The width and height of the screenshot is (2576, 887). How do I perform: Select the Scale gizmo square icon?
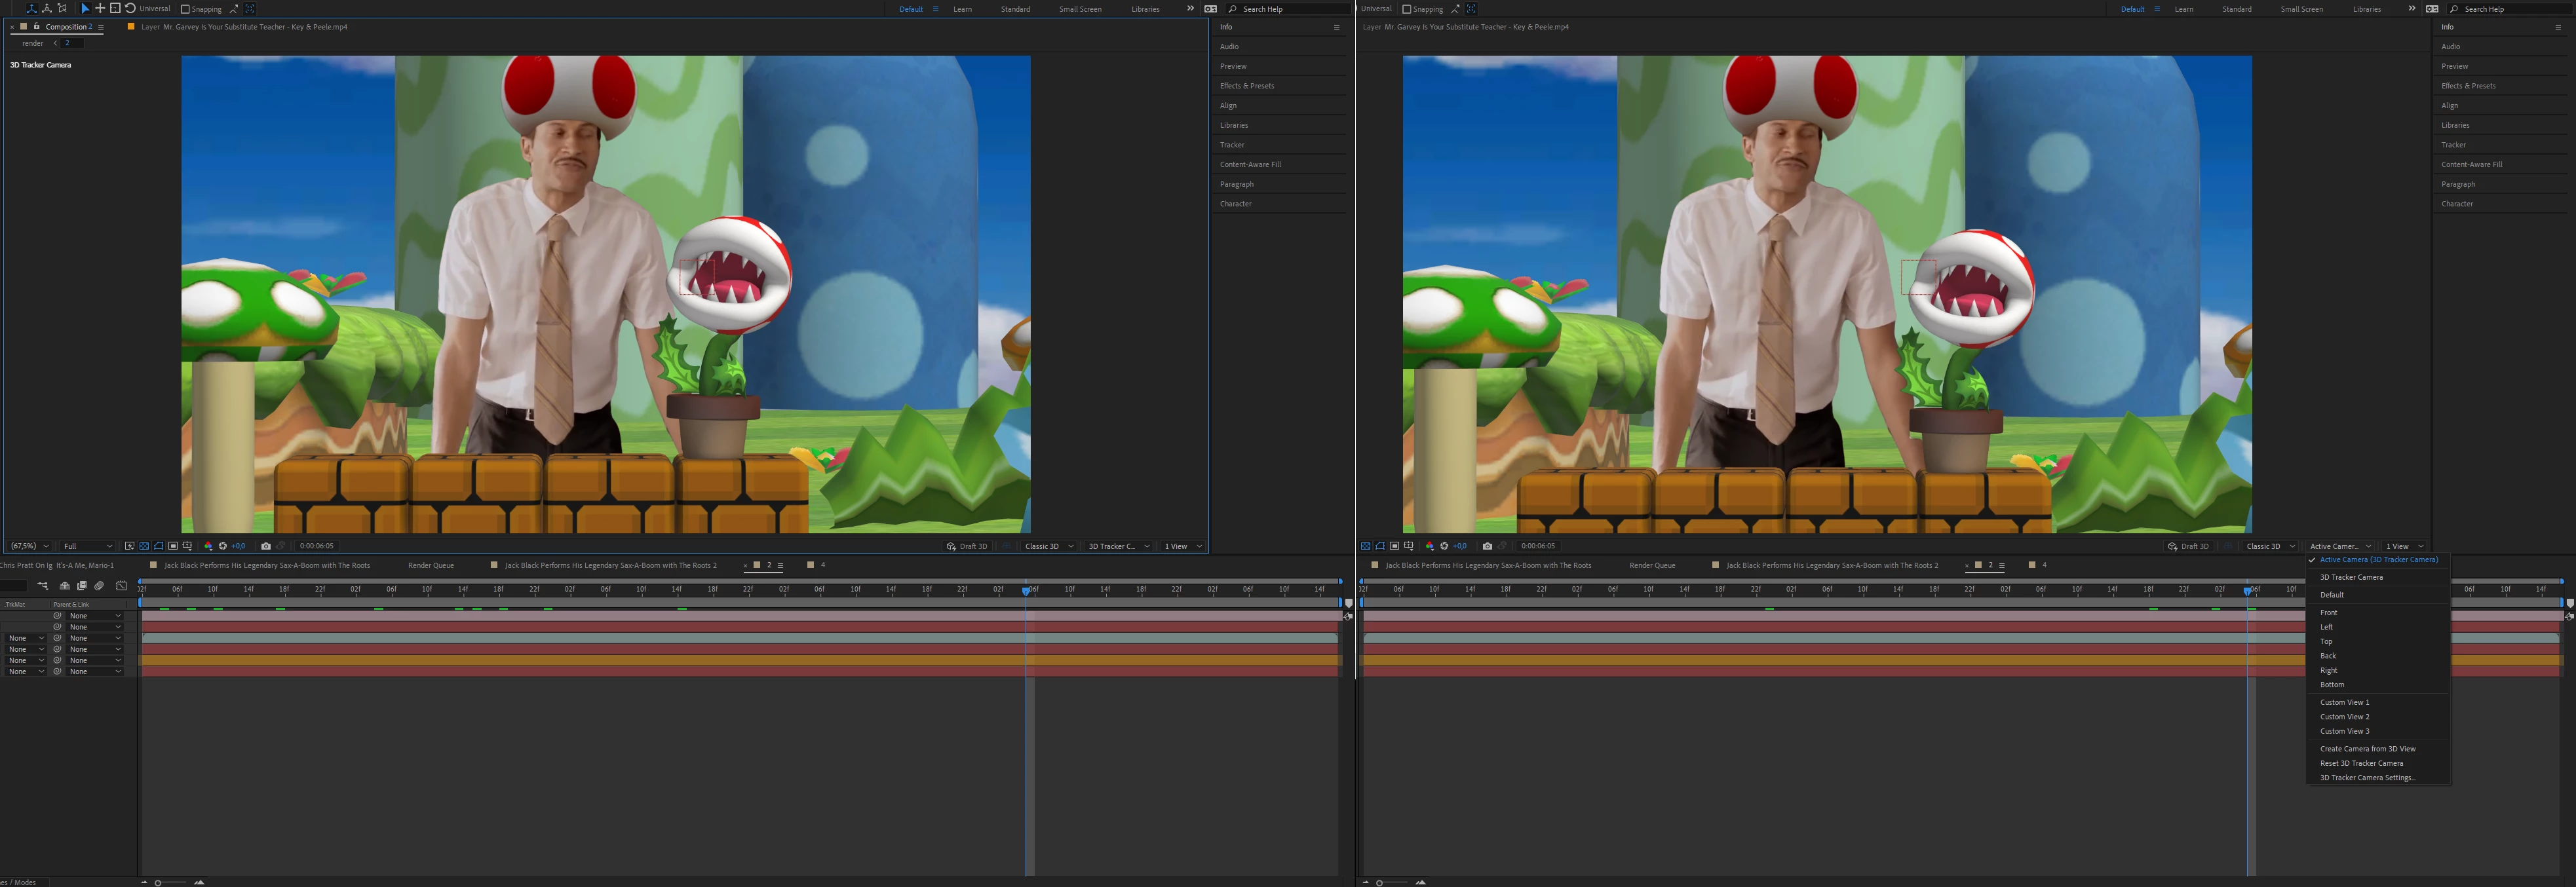point(115,8)
